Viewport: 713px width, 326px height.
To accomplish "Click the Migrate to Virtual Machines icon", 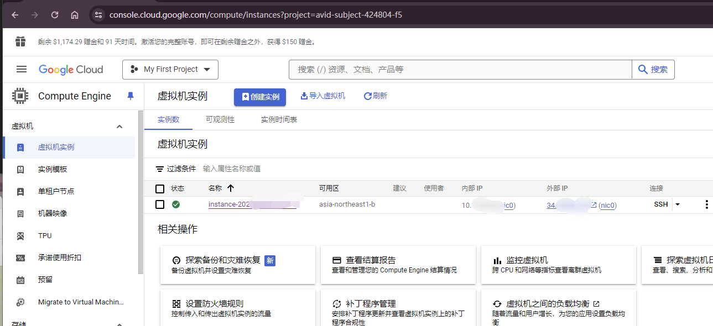I will (x=20, y=302).
